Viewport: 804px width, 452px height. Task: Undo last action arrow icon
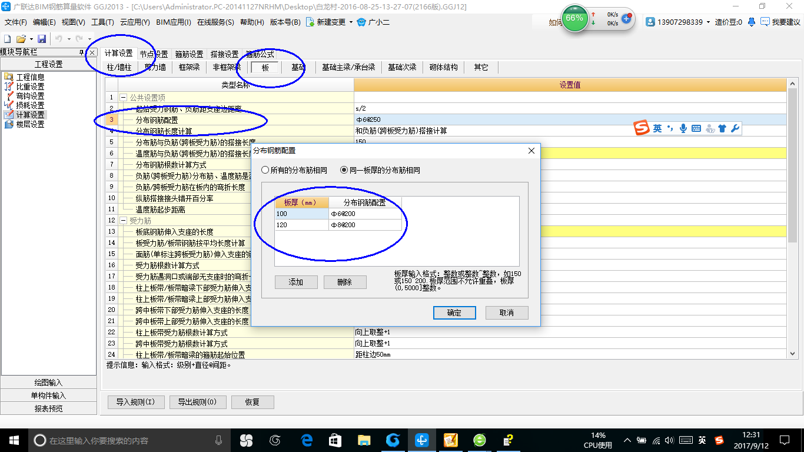59,39
